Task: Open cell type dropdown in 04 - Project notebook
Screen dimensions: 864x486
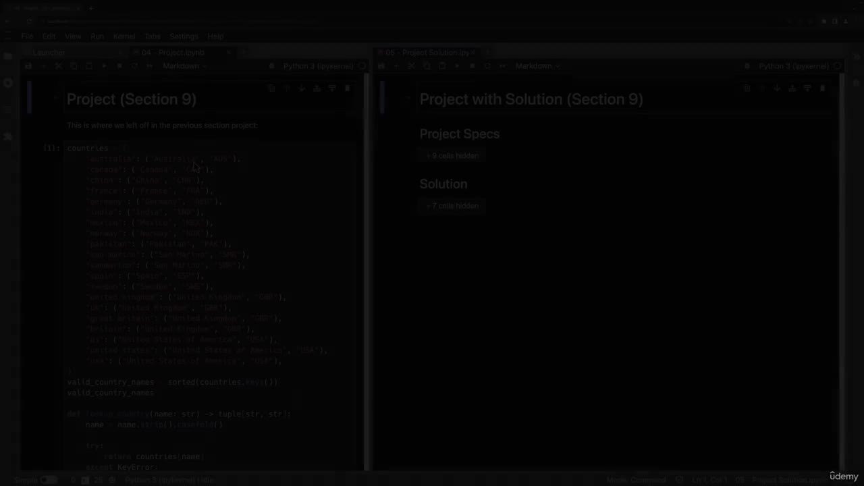Action: point(184,66)
